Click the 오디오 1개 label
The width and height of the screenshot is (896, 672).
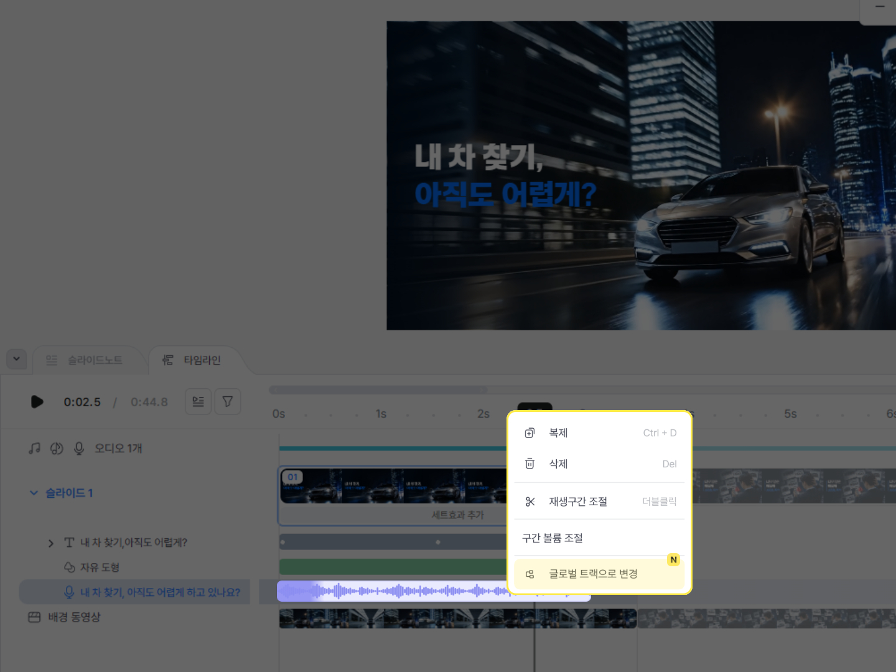(x=118, y=449)
